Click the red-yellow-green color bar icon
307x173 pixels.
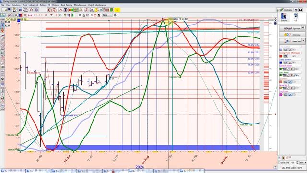click(x=71, y=10)
